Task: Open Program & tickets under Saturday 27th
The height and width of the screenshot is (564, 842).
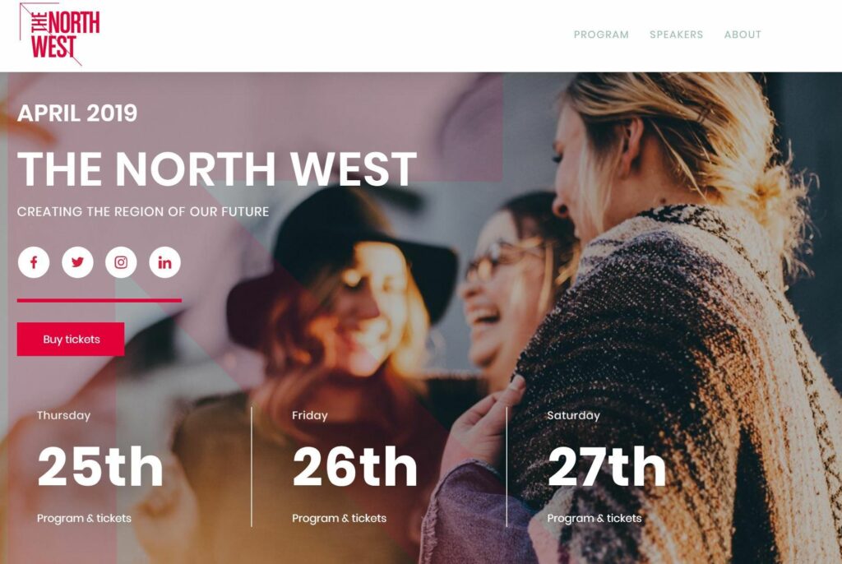Action: point(594,518)
